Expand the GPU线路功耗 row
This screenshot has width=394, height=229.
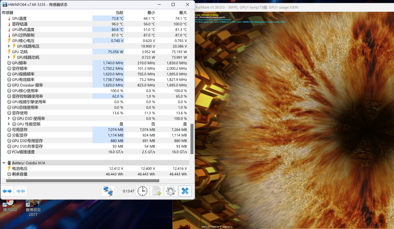point(9,57)
